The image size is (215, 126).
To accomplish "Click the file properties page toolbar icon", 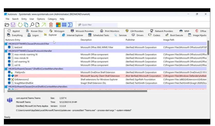I will (x=38, y=25).
